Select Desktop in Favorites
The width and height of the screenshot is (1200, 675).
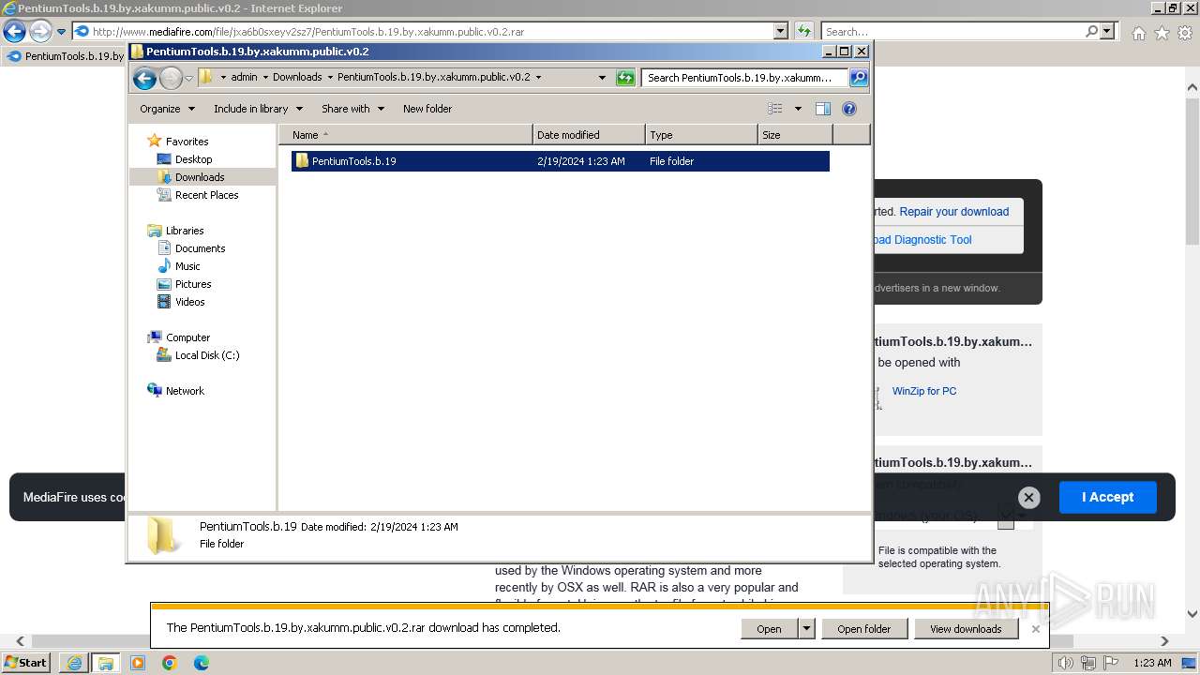coord(194,159)
